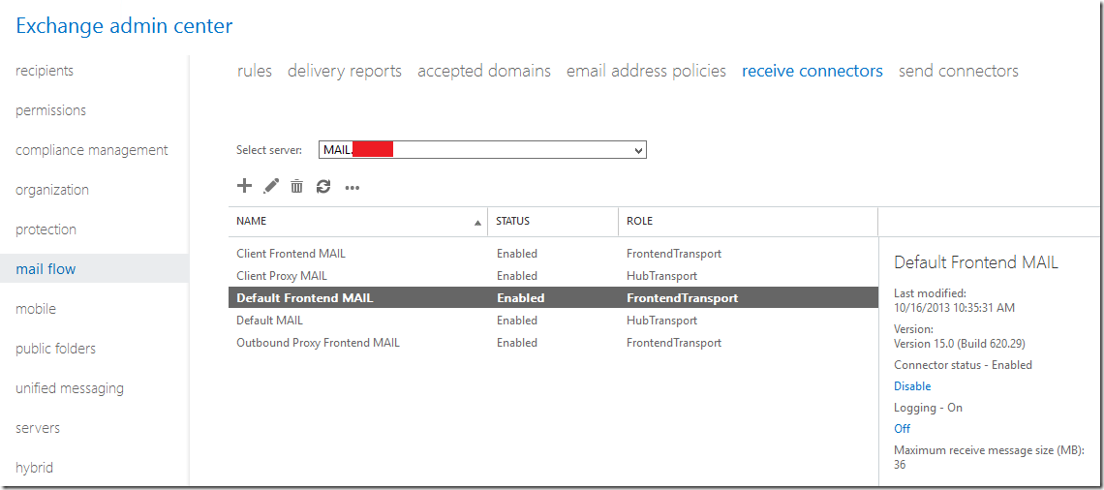Turn logging Off via link
This screenshot has width=1104, height=490.
pos(902,428)
